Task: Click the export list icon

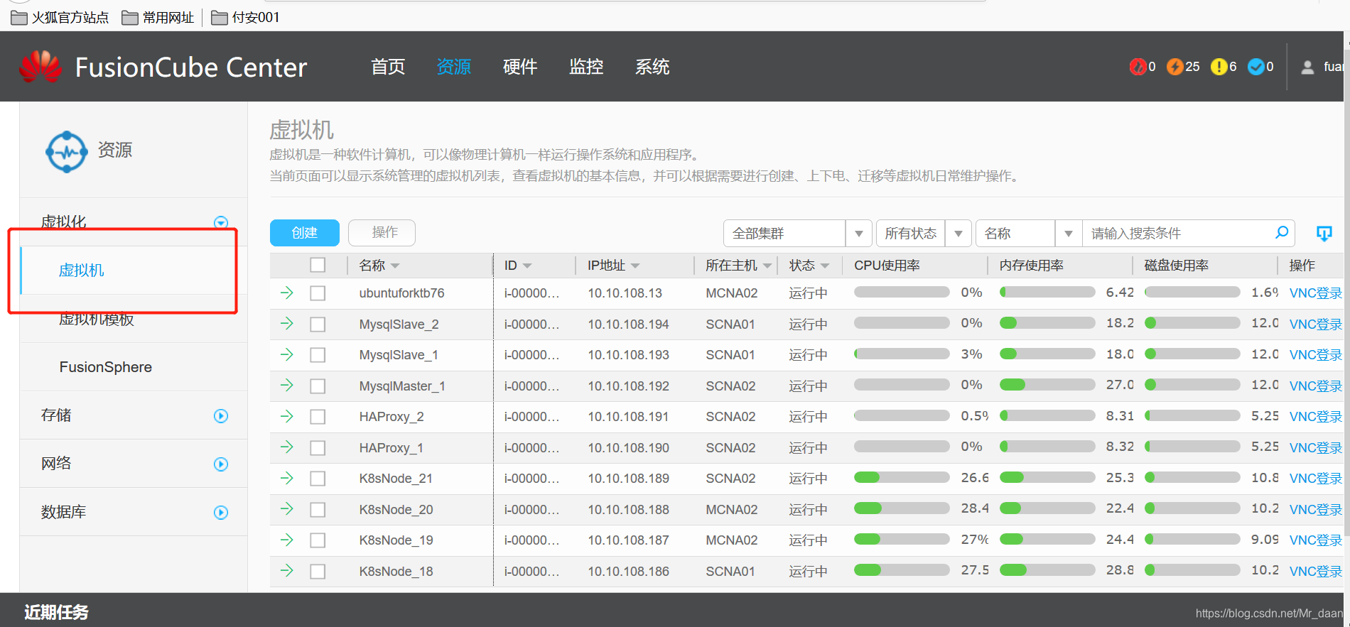Action: point(1324,233)
